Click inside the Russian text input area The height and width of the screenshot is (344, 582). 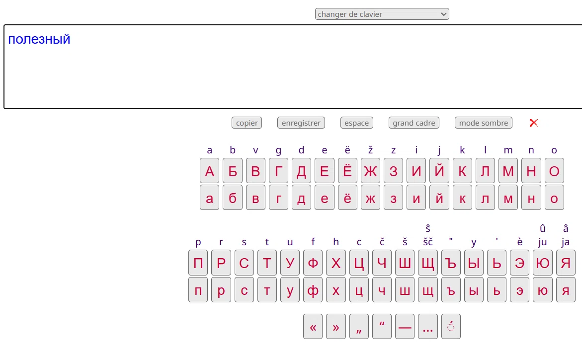click(293, 67)
